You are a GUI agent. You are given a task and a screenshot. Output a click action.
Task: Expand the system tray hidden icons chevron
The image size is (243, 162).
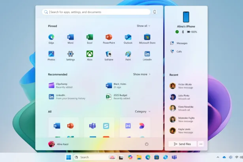tap(218, 157)
